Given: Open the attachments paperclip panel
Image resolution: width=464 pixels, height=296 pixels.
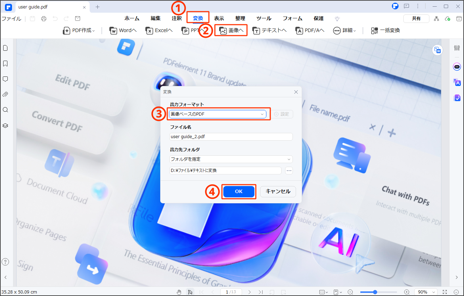Looking at the screenshot, I should pyautogui.click(x=5, y=94).
